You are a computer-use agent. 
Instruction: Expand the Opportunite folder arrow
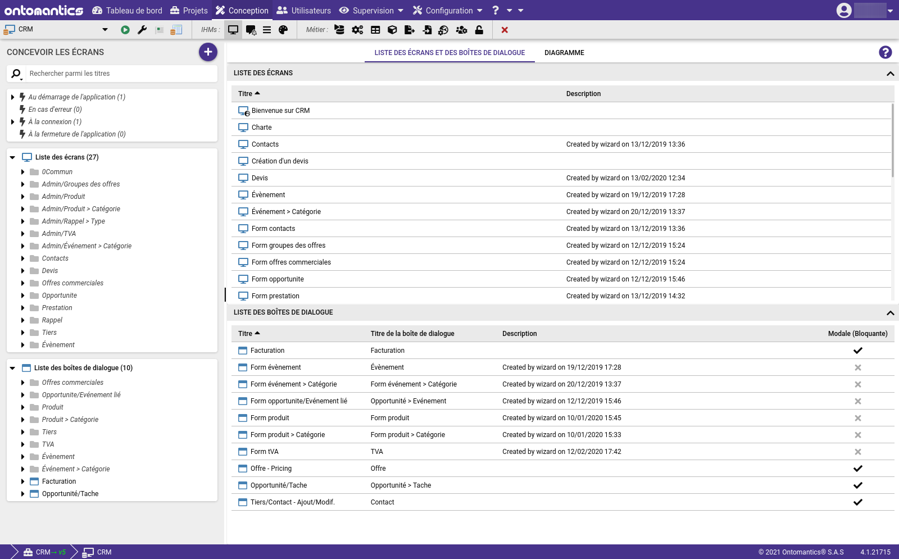(x=22, y=296)
